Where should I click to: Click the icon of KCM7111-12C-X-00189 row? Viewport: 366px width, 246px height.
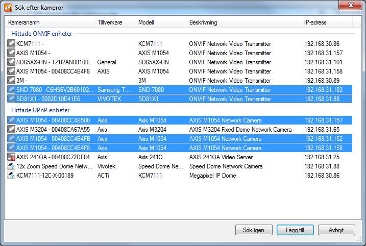click(11, 176)
